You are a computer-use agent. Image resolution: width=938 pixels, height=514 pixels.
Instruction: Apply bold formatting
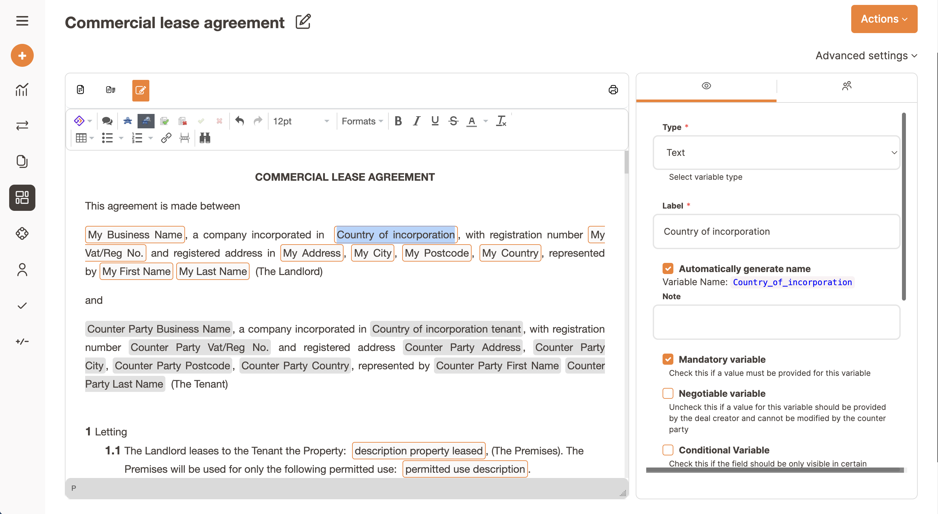click(x=398, y=121)
